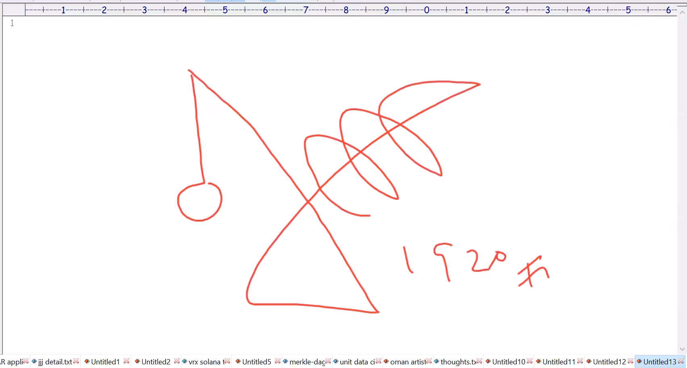Close the Untitled1 document tab
Viewport: 687px width, 368px height.
click(127, 361)
